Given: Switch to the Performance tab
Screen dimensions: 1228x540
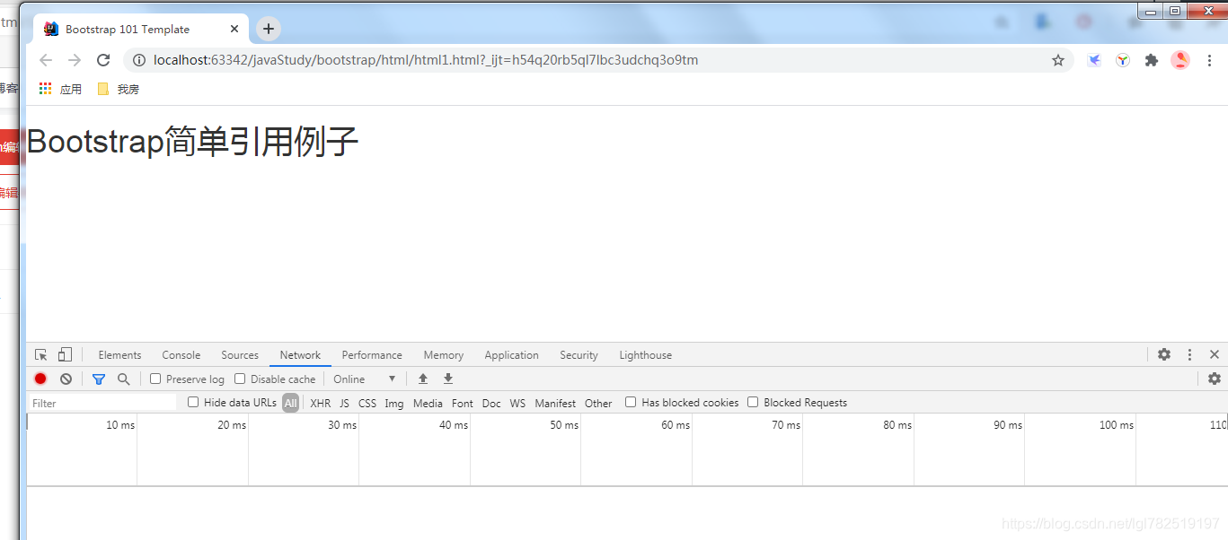Looking at the screenshot, I should (372, 355).
